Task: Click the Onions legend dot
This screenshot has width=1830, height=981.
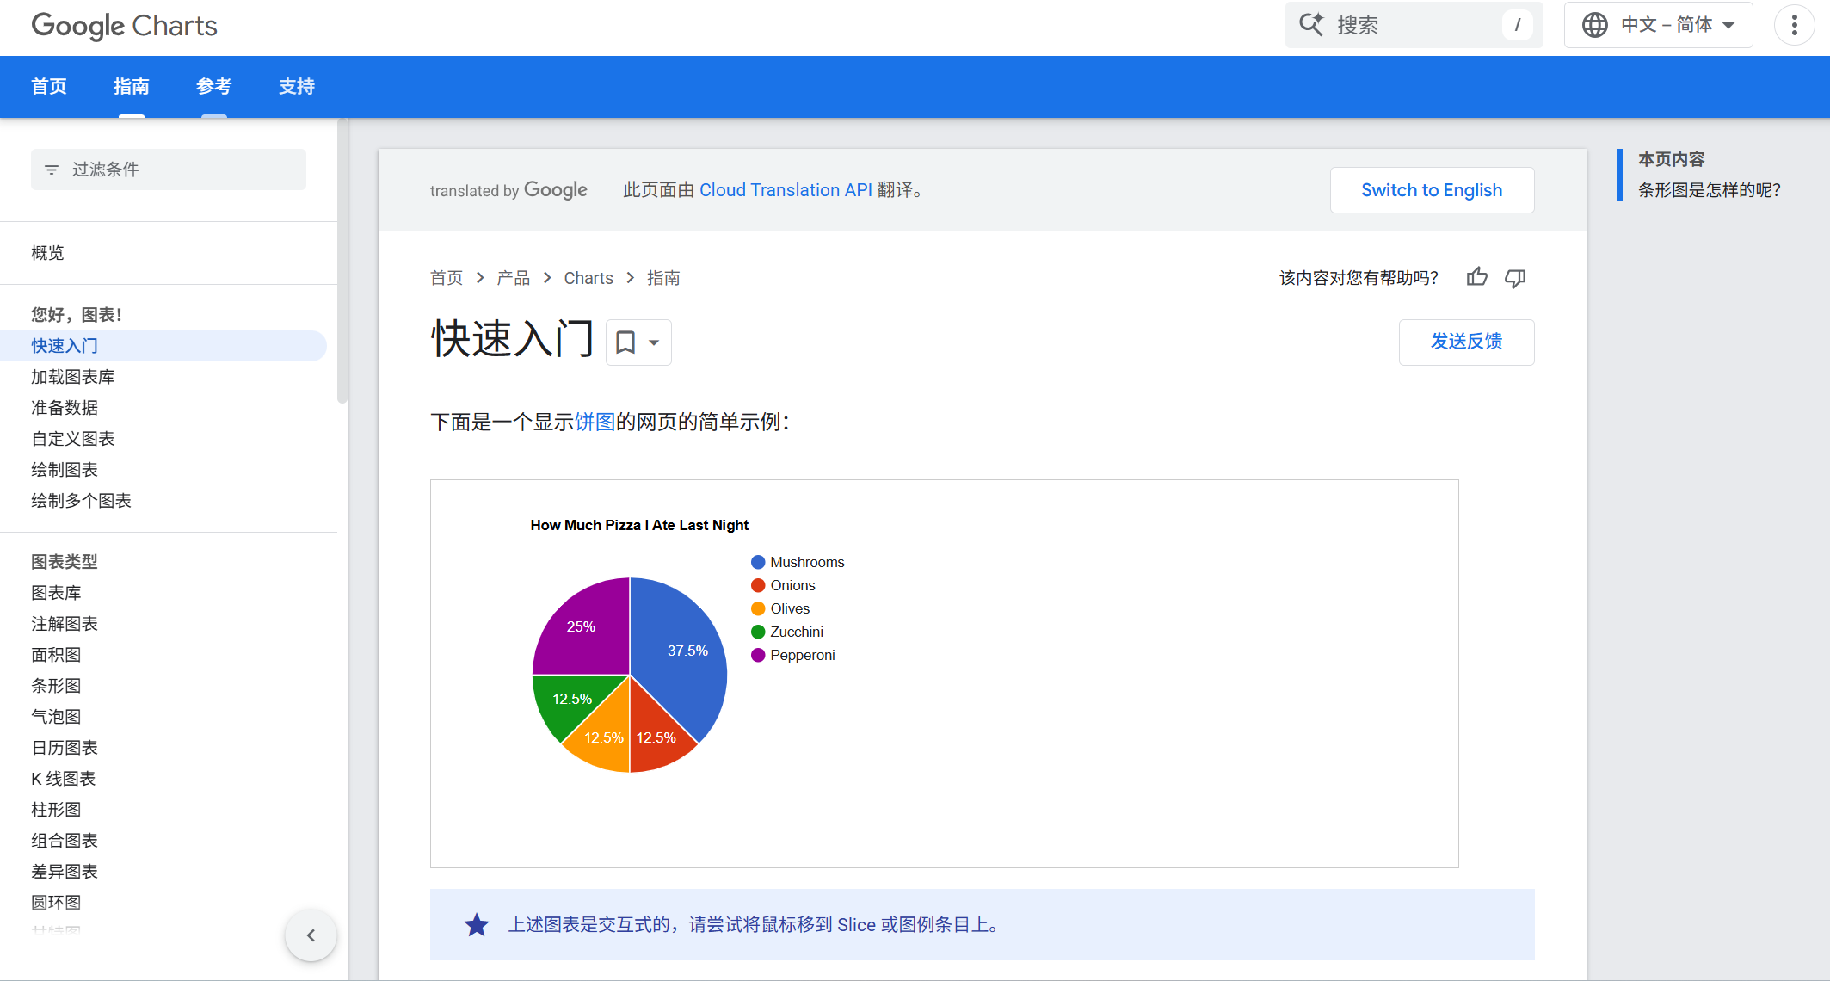Action: coord(758,585)
